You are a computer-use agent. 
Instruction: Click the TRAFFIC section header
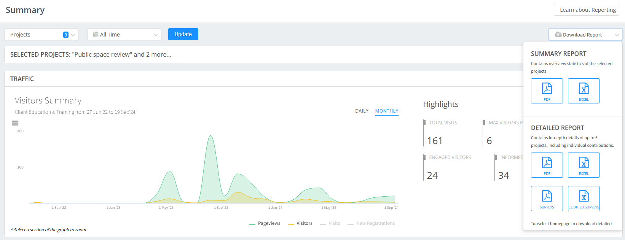coord(22,79)
